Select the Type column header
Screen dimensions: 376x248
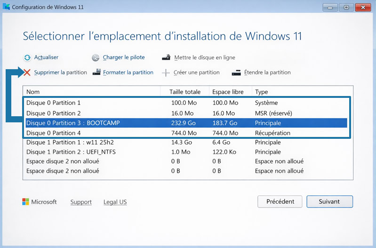click(303, 92)
